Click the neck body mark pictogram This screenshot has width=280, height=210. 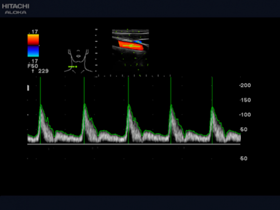point(78,61)
